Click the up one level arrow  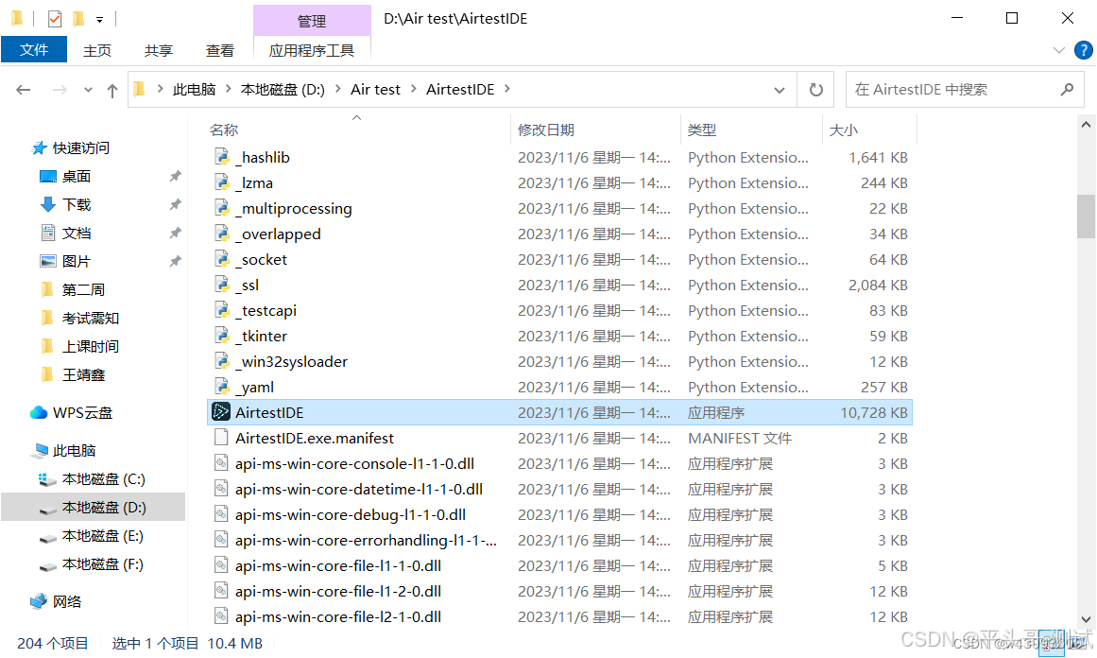coord(112,89)
